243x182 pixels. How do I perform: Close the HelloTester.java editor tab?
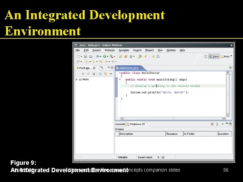pos(140,68)
